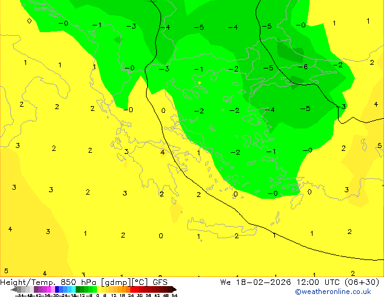The width and height of the screenshot is (384, 297).
Task: Click the legend scale label 24
Action: (x=131, y=296)
